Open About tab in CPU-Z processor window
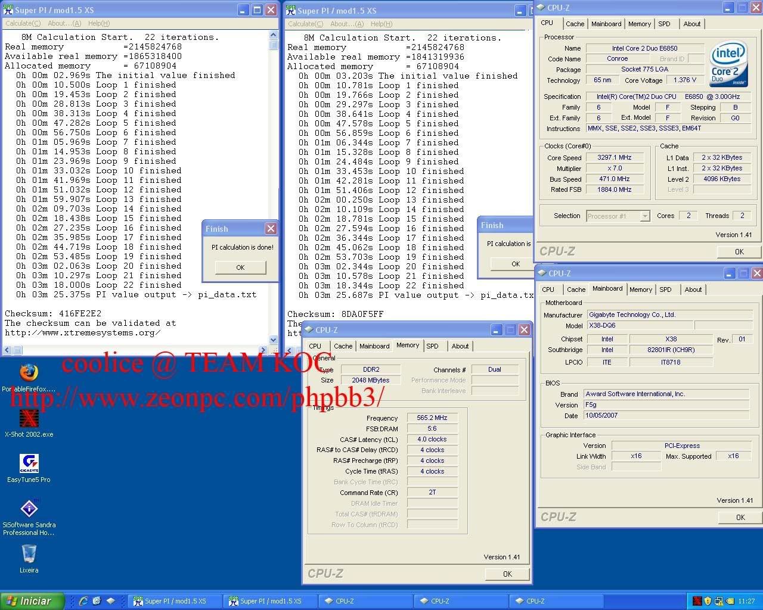The width and height of the screenshot is (763, 610). click(692, 24)
